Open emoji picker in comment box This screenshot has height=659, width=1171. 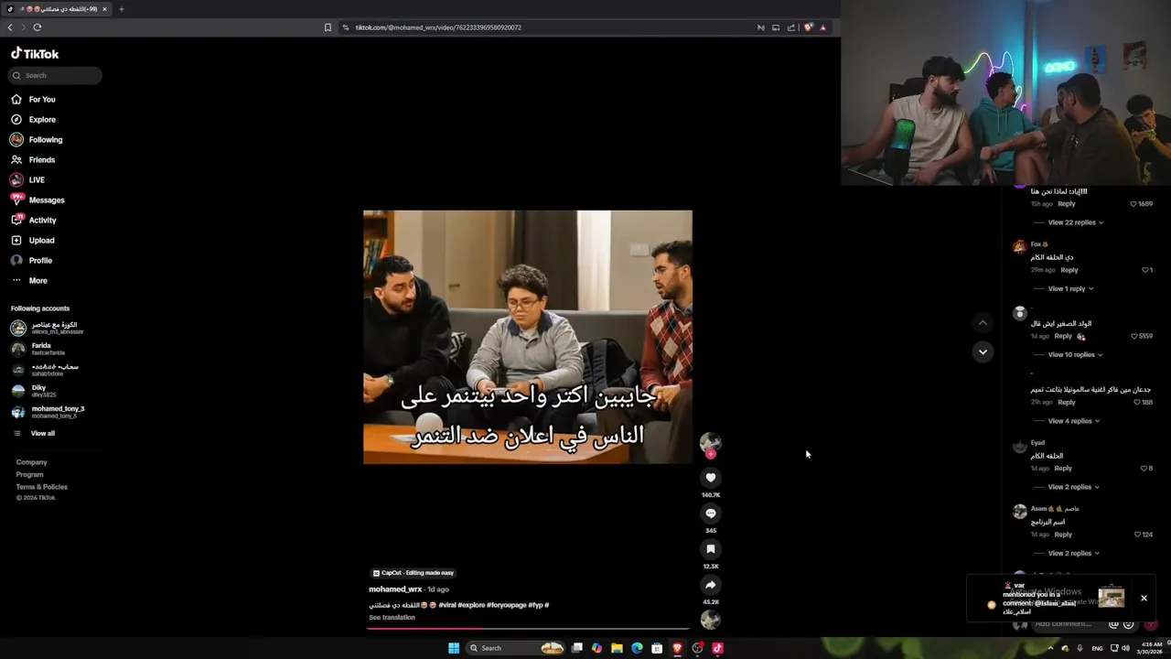tap(1128, 624)
